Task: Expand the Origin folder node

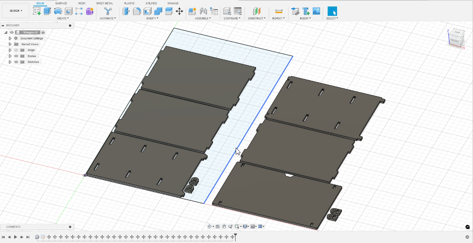Action: [10, 50]
